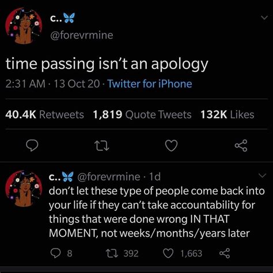Like the 'time passing' tweet

172,146
